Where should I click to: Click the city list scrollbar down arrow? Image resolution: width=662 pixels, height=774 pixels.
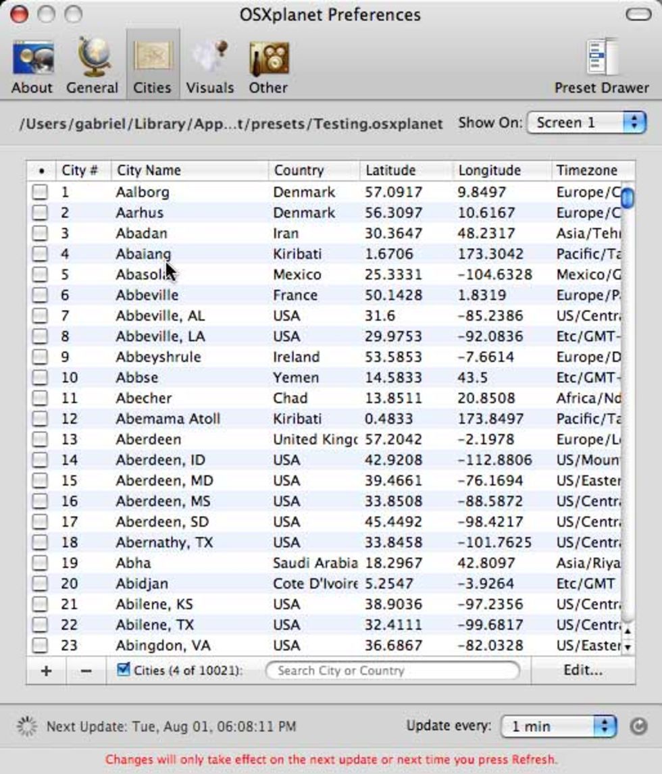point(628,647)
